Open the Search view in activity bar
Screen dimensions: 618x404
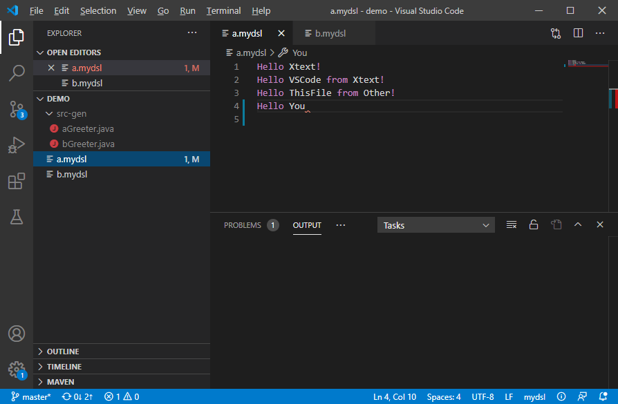pyautogui.click(x=16, y=73)
